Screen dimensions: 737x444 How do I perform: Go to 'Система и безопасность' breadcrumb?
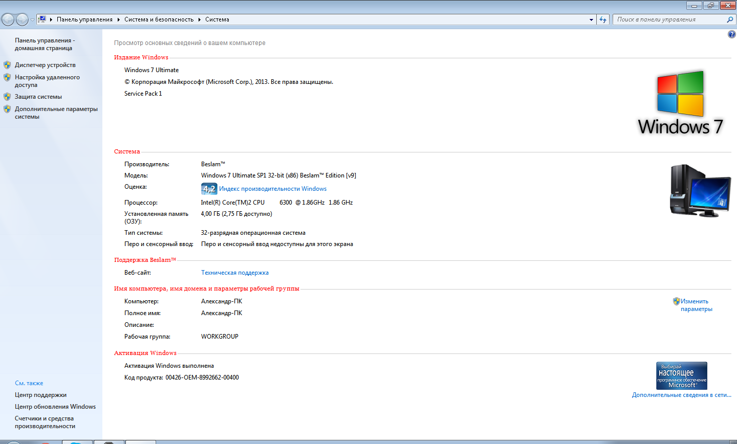[159, 19]
